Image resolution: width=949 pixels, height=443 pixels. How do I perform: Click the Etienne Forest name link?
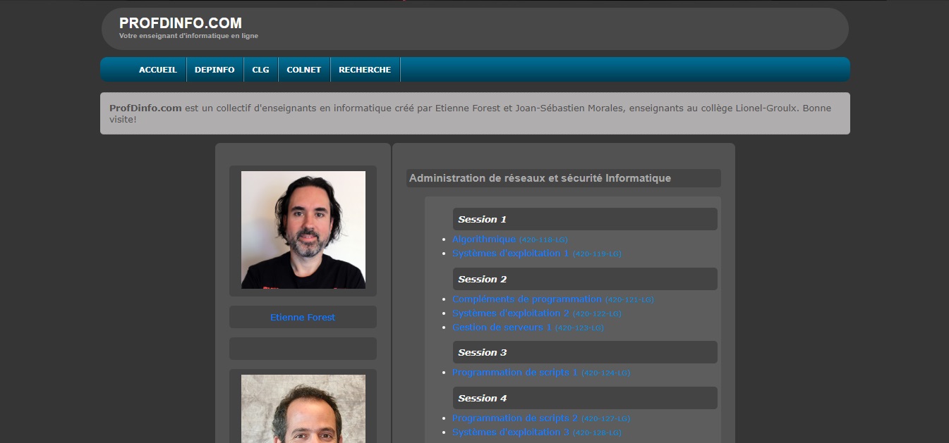(x=303, y=318)
